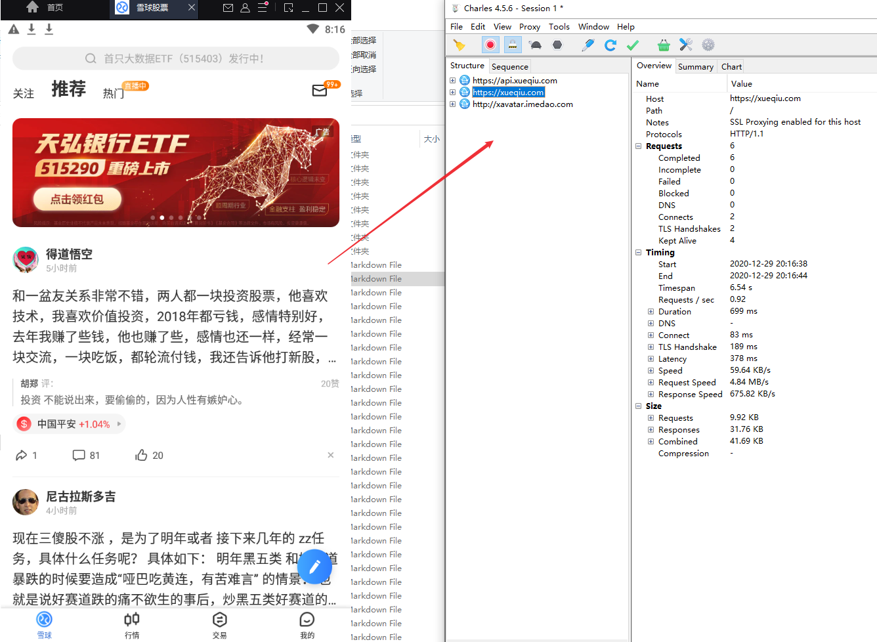The height and width of the screenshot is (642, 877).
Task: Collapse the Requests section in Overview
Action: click(x=638, y=146)
